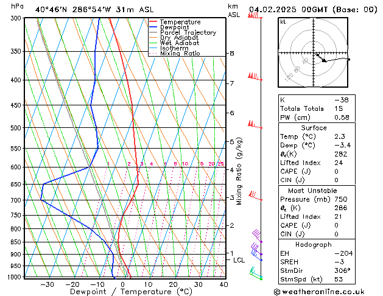Screen dimensions: 383x296
Task: Click the EH value -204
Action: tap(343, 253)
